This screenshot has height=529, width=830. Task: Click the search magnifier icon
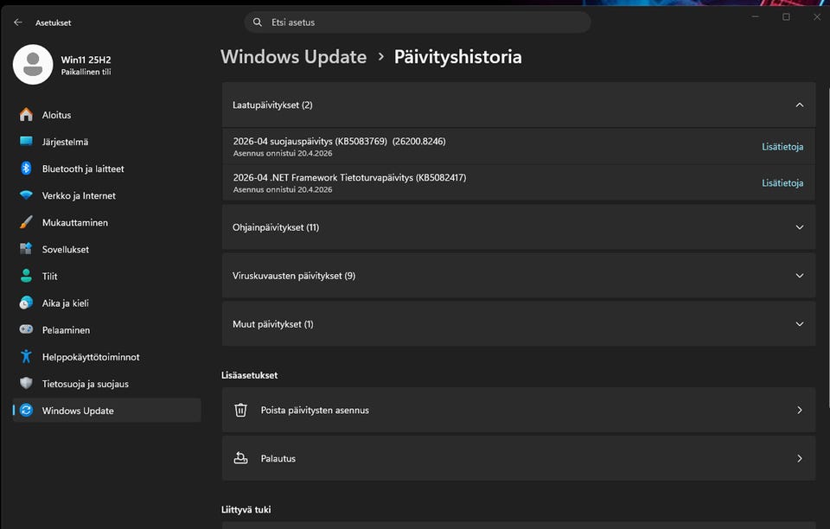pyautogui.click(x=258, y=22)
